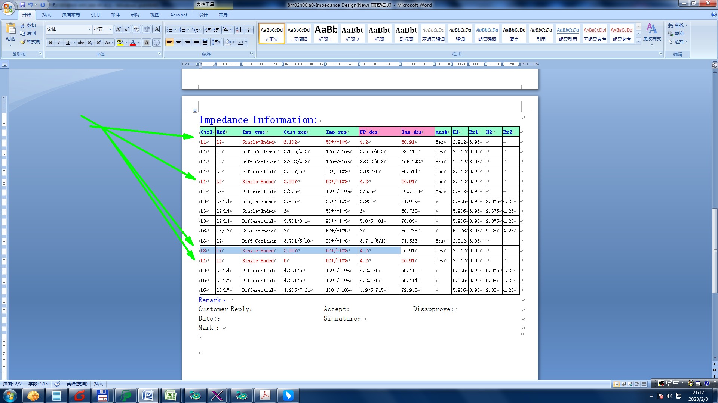Open the font size dropdown 小五
Image resolution: width=718 pixels, height=403 pixels.
(110, 29)
